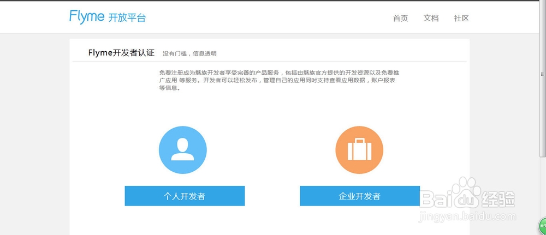Click the blue personal developer avatar icon
This screenshot has width=546, height=235.
183,150
